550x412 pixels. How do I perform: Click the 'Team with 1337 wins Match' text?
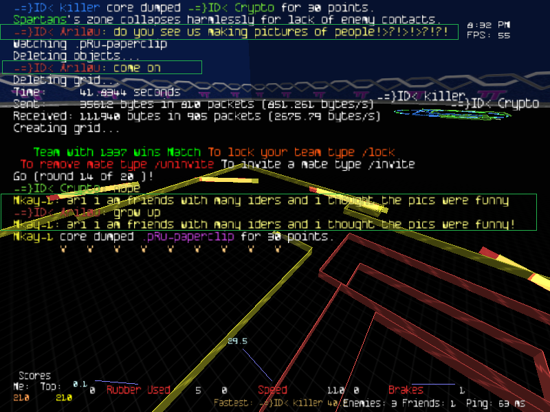click(x=117, y=152)
